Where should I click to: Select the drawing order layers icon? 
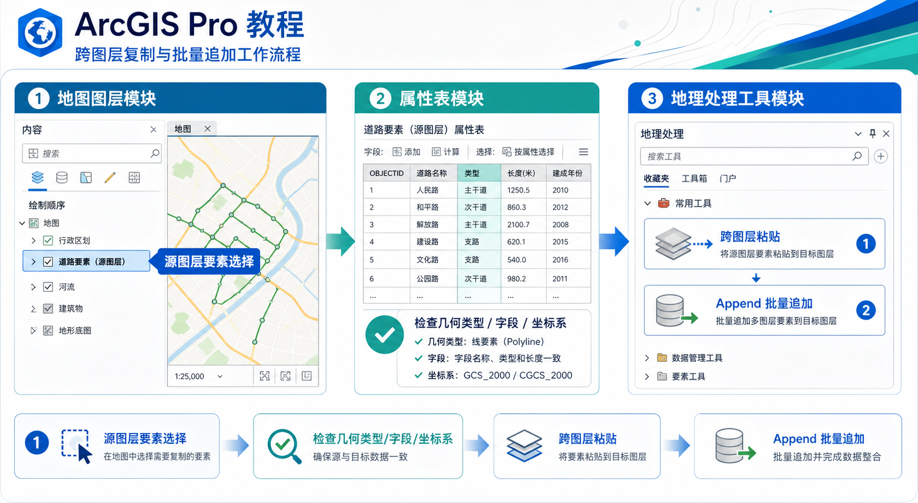click(37, 177)
